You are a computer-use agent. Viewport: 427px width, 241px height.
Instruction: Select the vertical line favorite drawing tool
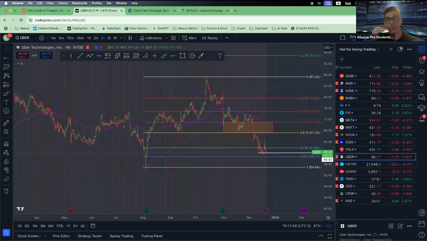71,56
